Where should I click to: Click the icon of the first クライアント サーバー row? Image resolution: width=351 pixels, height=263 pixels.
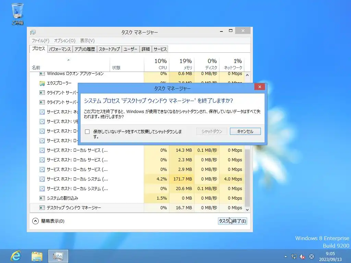pos(42,92)
